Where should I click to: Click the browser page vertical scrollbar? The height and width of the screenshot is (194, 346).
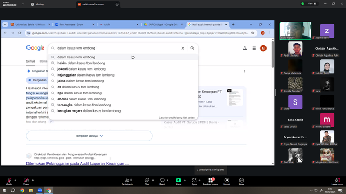[272, 54]
